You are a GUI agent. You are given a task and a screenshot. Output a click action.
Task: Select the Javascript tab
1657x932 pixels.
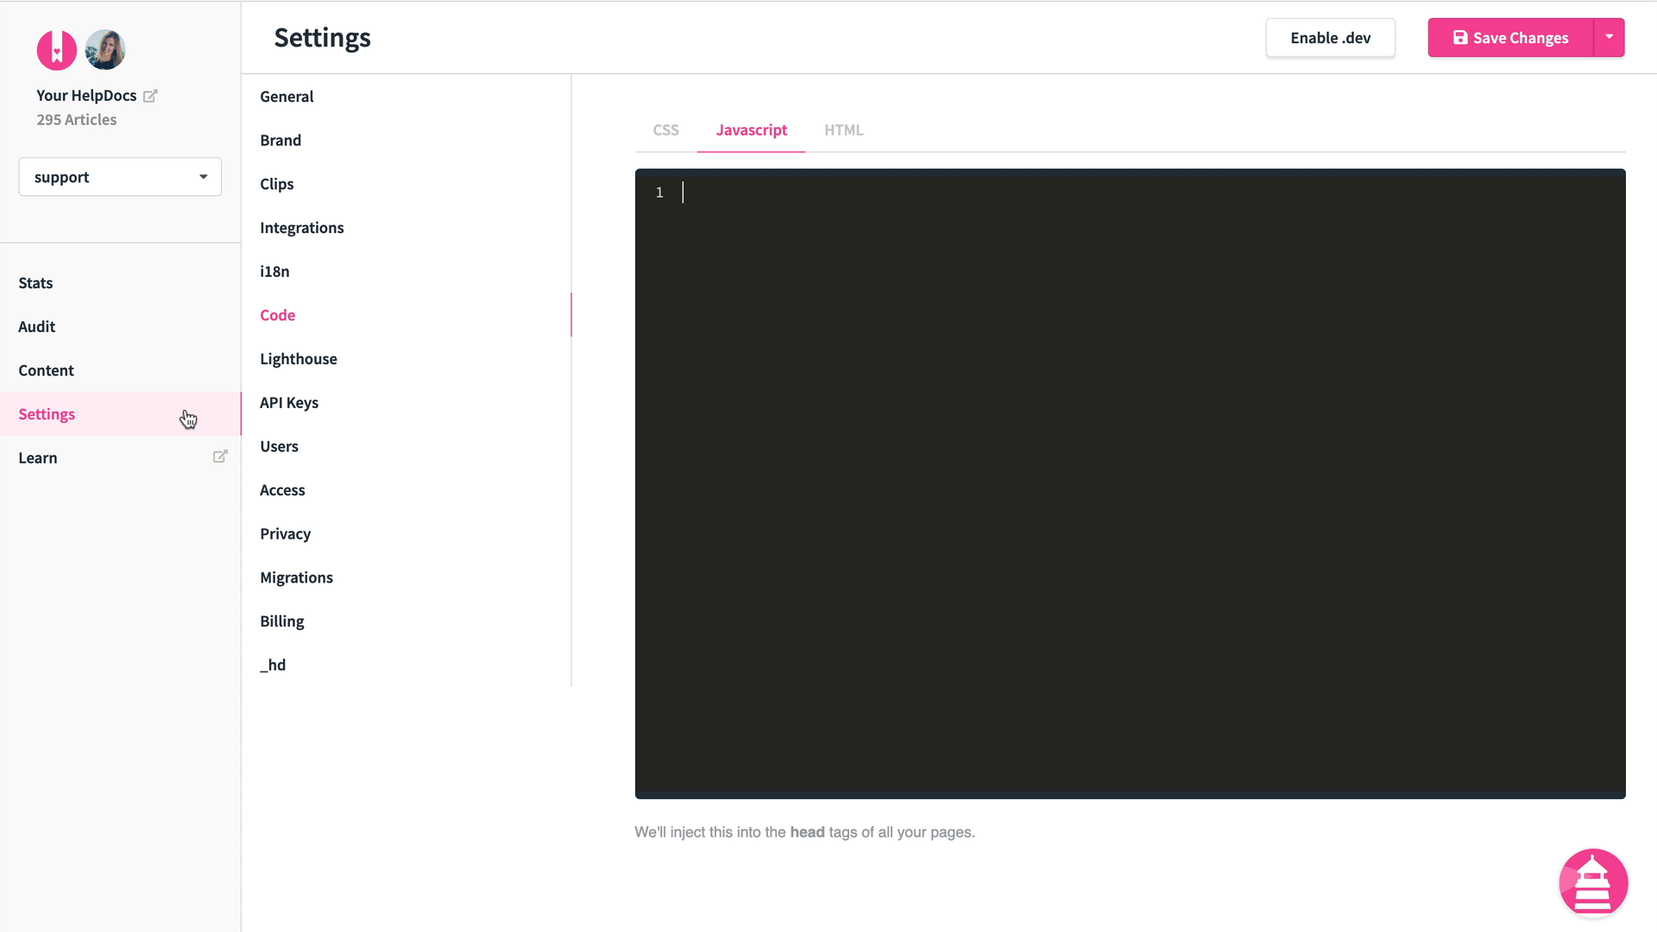(751, 130)
